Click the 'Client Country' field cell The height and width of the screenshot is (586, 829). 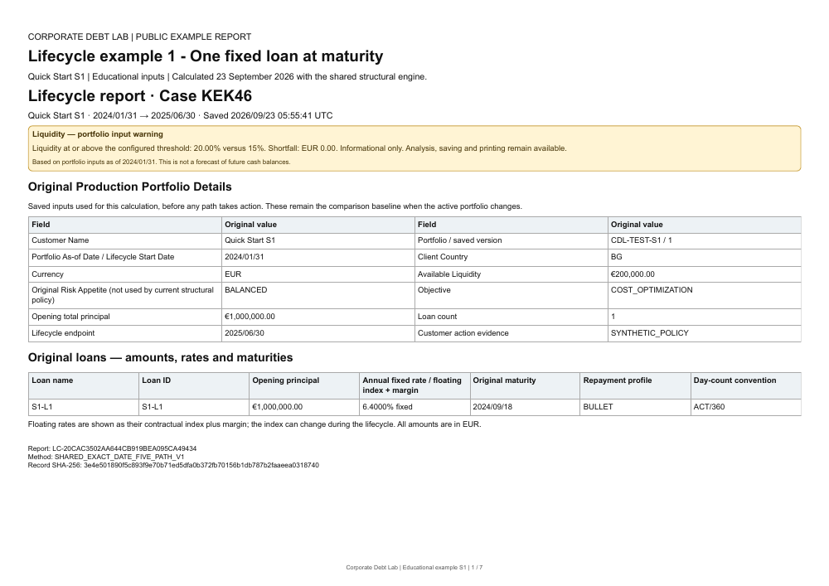[511, 257]
